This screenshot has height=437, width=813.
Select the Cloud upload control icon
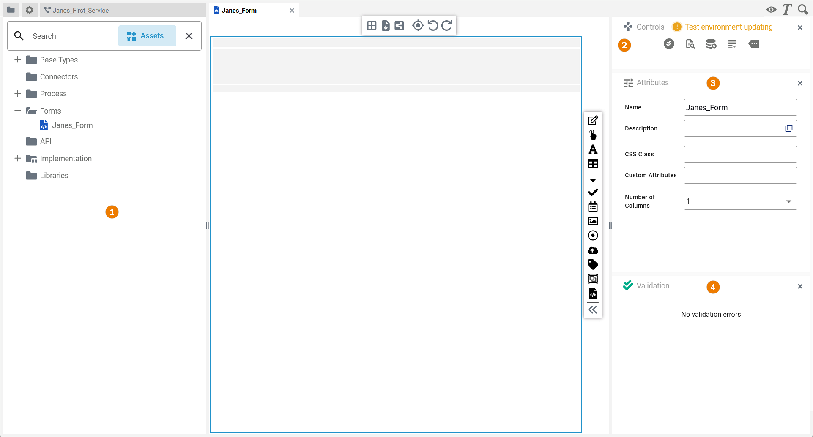[593, 250]
